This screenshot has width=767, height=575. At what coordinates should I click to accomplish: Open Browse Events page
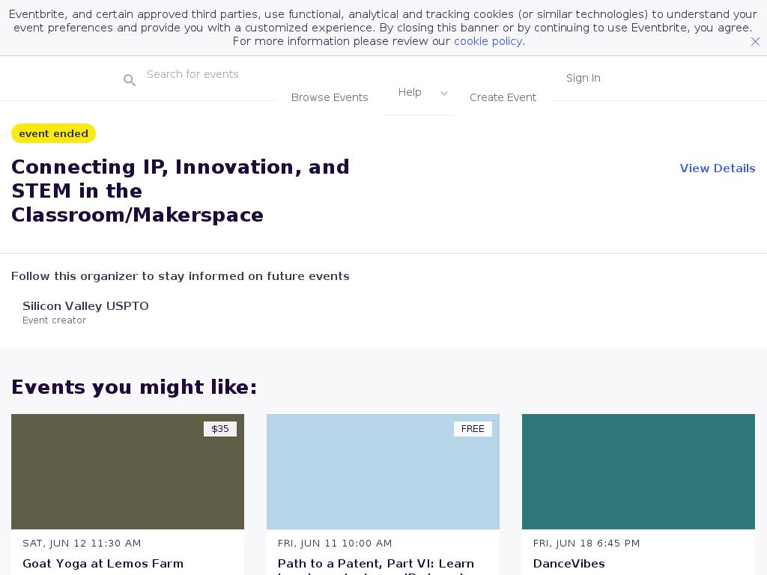(x=330, y=97)
